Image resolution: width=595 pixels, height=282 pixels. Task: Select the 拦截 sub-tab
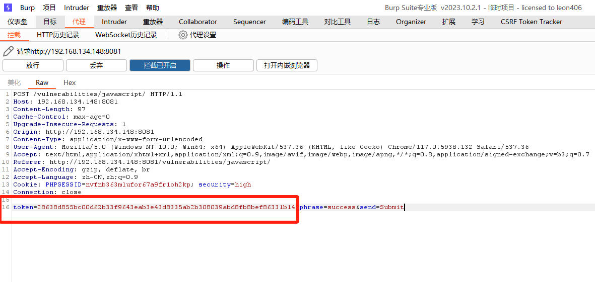[14, 35]
